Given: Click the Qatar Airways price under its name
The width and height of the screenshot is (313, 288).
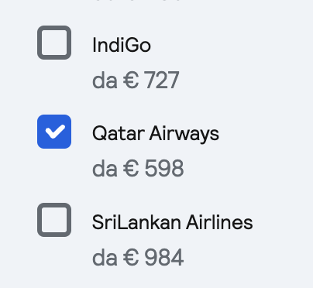Looking at the screenshot, I should (x=138, y=169).
